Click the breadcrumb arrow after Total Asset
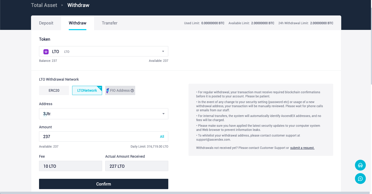This screenshot has height=194, width=372. coord(62,5)
